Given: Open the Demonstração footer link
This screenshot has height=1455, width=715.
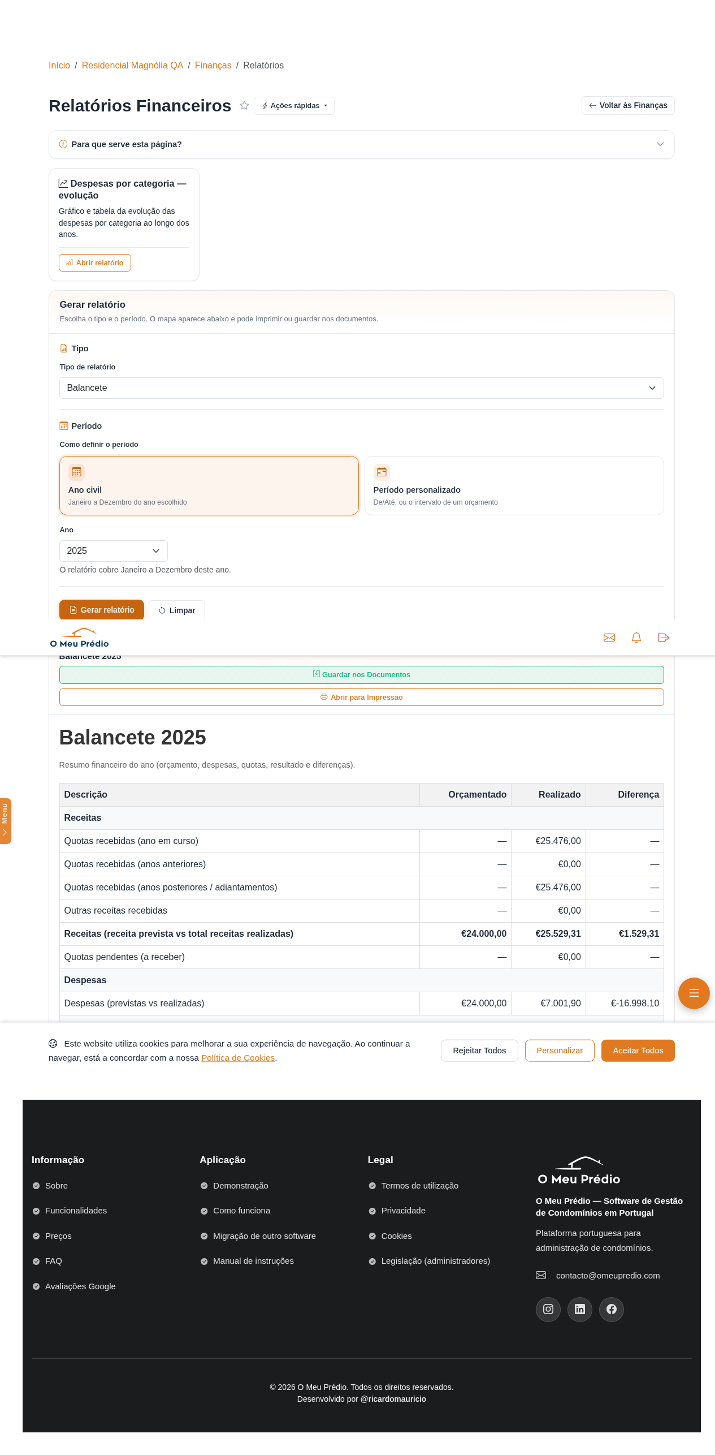Looking at the screenshot, I should [x=241, y=1186].
